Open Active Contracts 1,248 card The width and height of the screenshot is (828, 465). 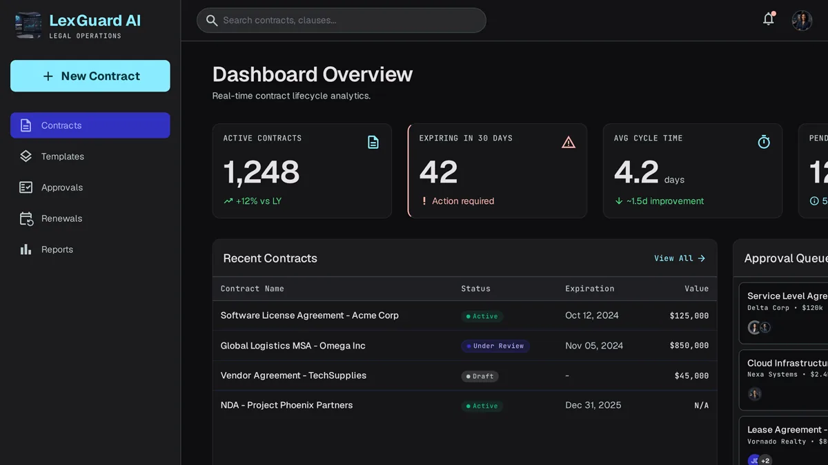tap(302, 171)
